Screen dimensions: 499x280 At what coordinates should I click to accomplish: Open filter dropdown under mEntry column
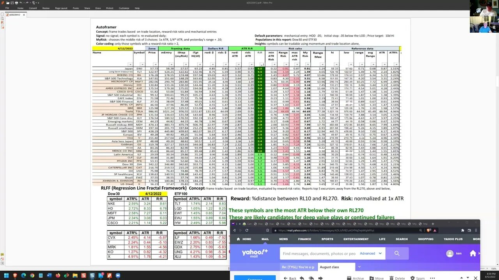tap(171, 64)
